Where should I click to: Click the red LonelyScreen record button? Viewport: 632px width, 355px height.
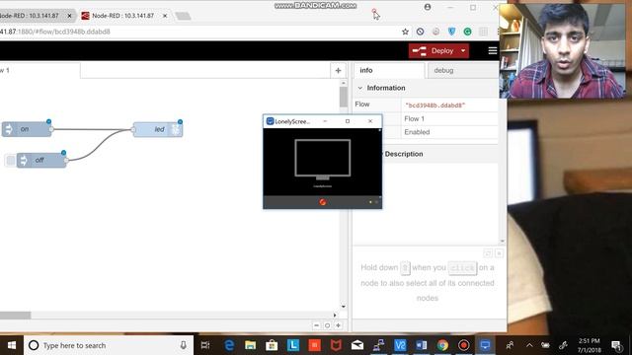323,202
